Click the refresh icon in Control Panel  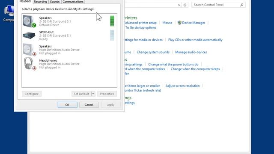point(185,5)
